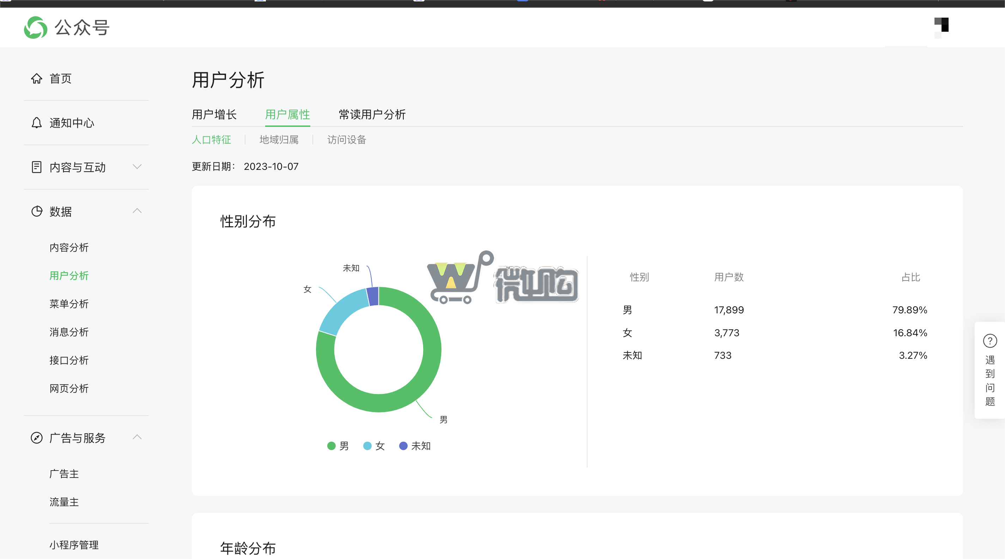Select the 数据 pie chart icon
Screen dimensions: 1005x559
coord(37,211)
